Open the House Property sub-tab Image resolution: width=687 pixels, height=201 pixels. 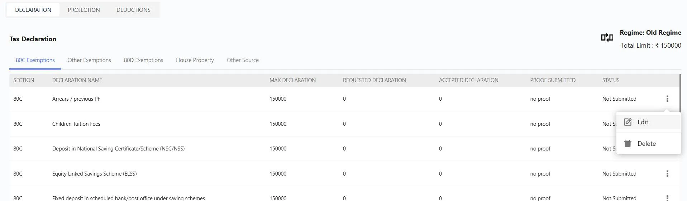(195, 60)
